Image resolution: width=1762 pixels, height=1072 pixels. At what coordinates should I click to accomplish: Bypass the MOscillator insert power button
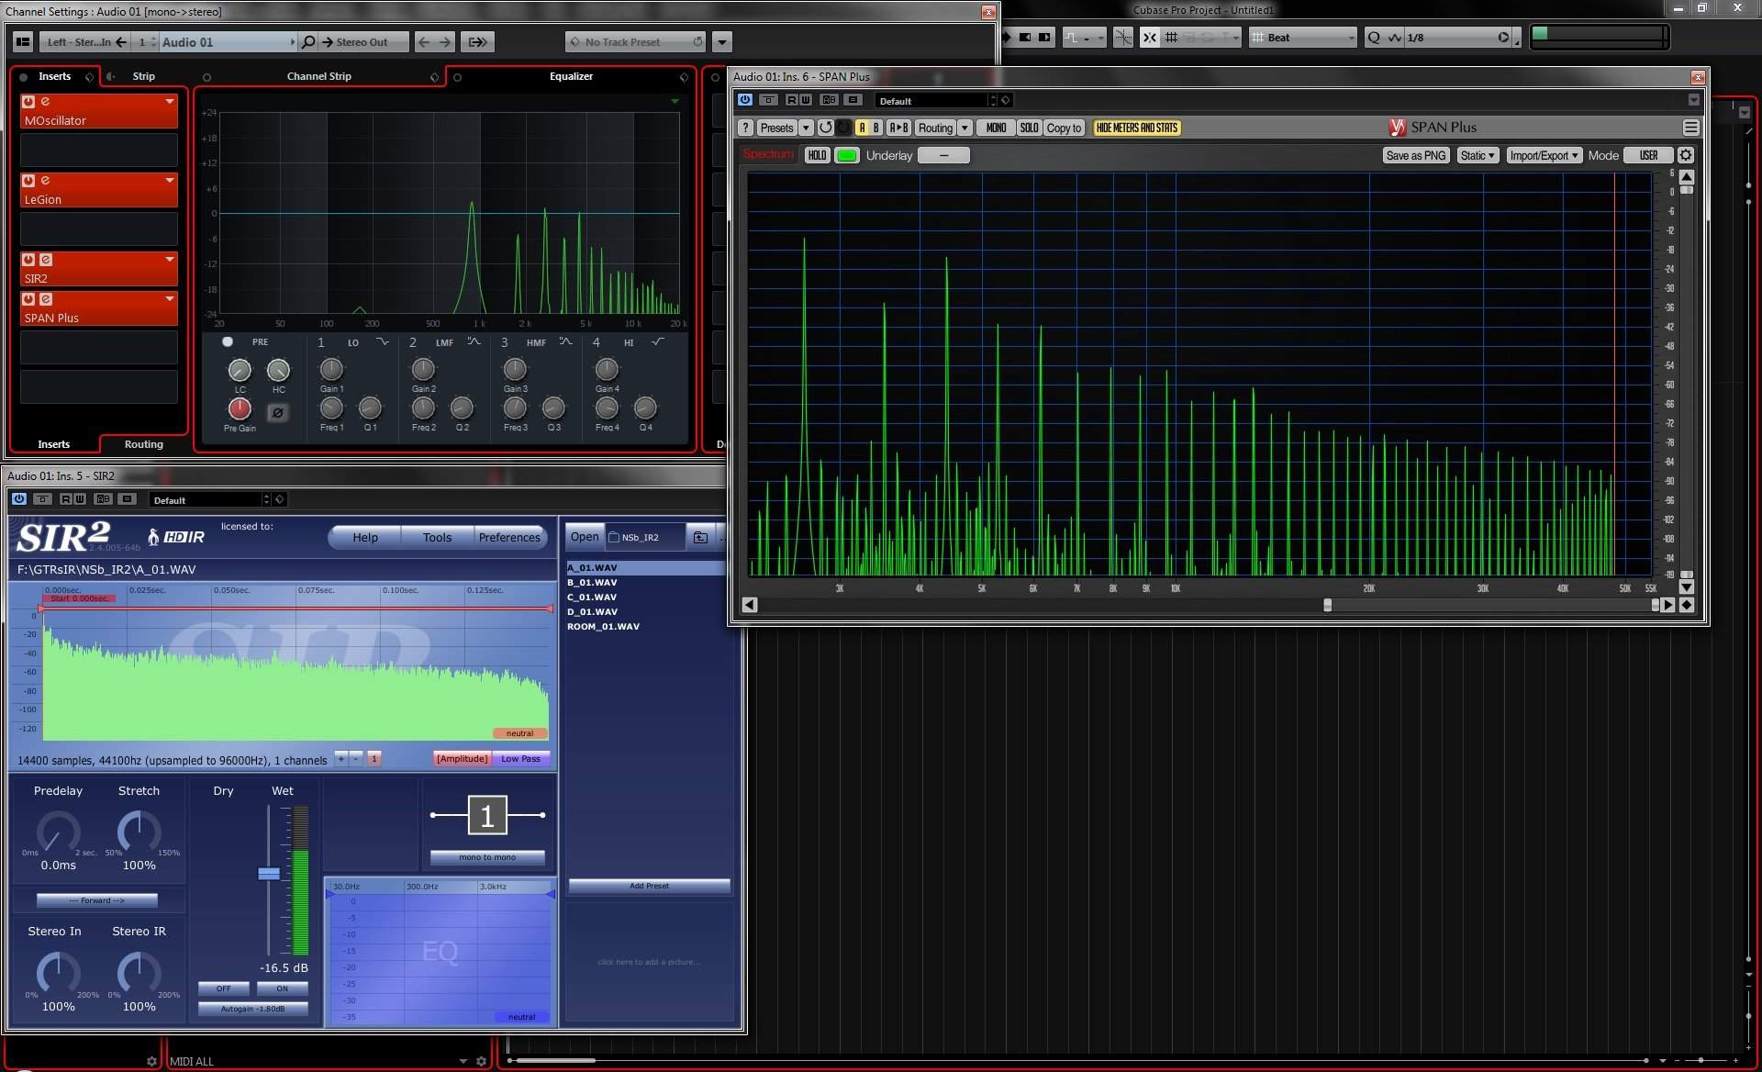click(x=28, y=102)
